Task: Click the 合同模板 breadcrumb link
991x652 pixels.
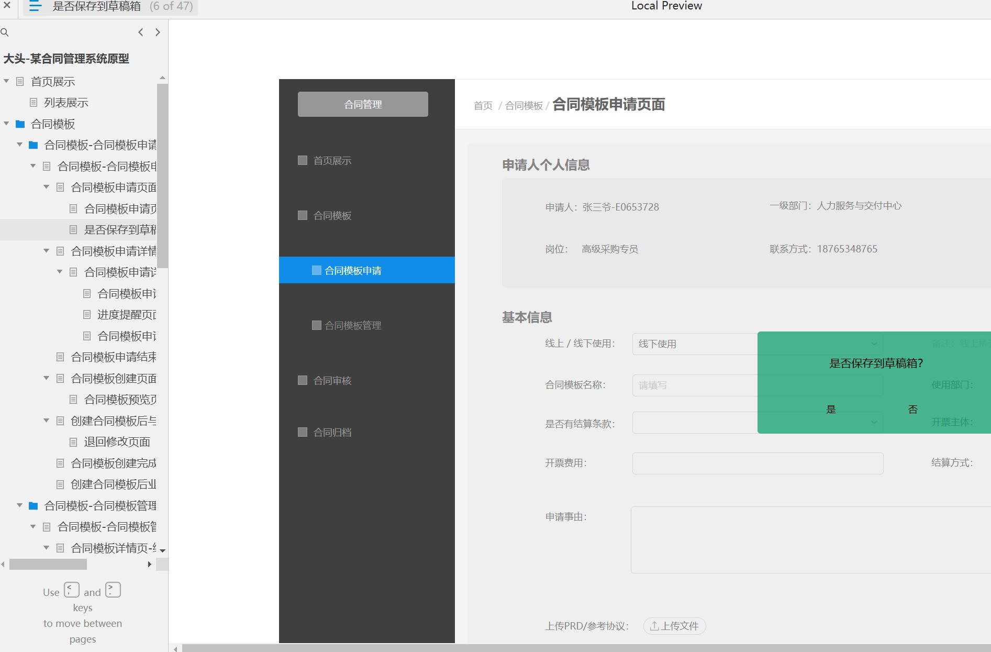Action: (x=524, y=106)
